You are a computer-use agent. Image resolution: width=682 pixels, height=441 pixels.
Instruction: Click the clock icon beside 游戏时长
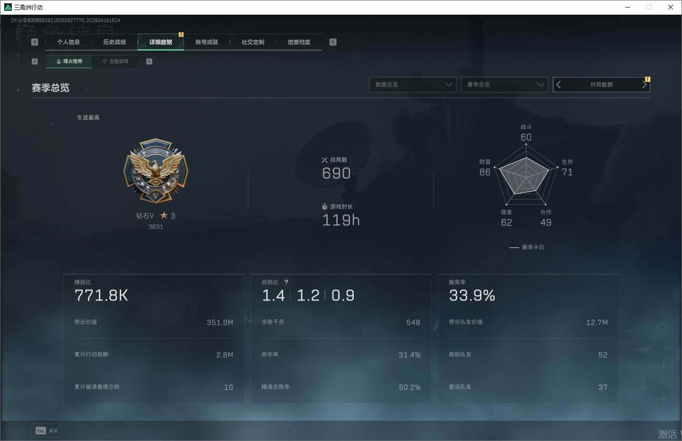(324, 207)
